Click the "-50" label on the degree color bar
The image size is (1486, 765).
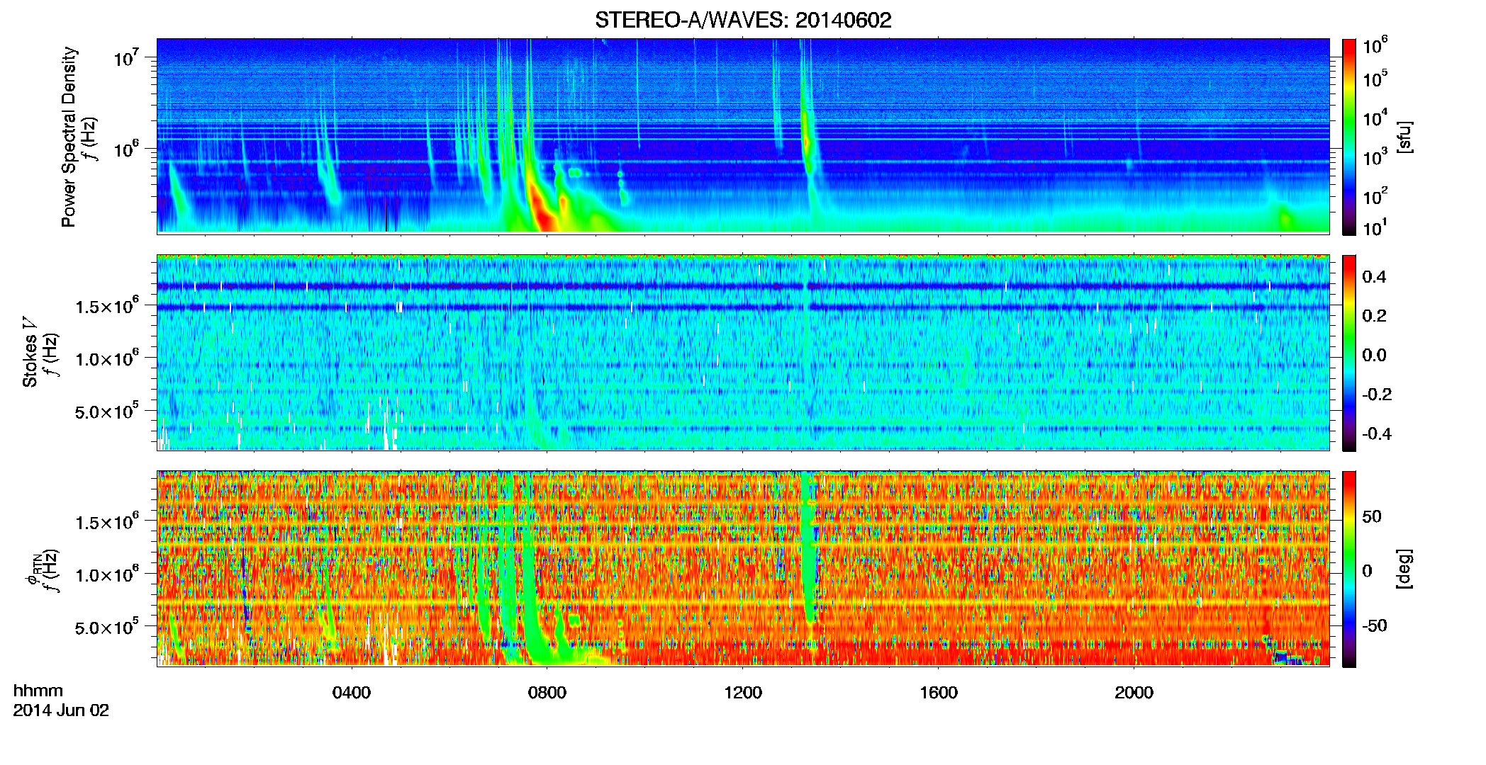[1375, 625]
